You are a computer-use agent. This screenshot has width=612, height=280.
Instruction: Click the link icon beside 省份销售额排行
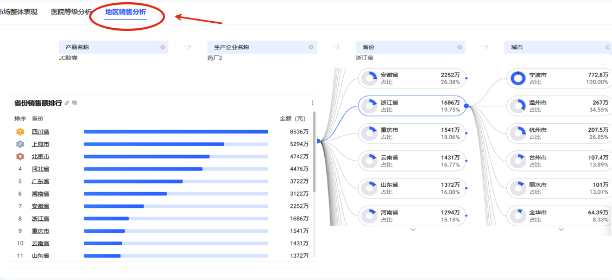click(x=67, y=103)
